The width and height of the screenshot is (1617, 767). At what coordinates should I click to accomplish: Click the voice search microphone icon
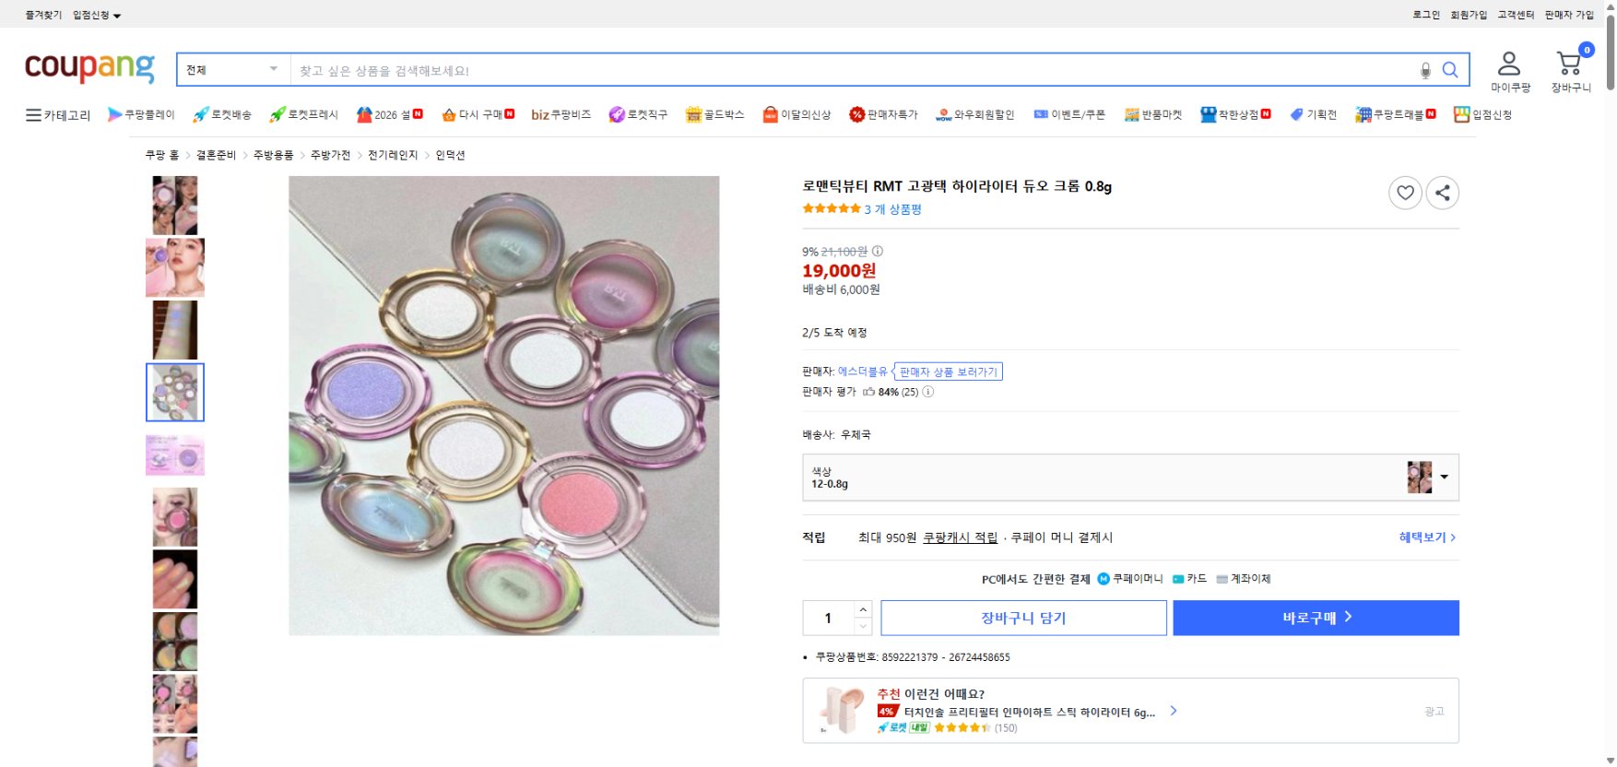1427,69
